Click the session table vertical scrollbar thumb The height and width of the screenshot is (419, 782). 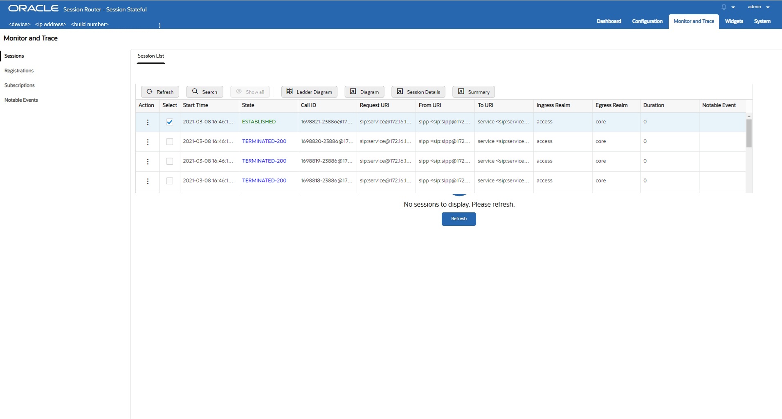pyautogui.click(x=749, y=133)
